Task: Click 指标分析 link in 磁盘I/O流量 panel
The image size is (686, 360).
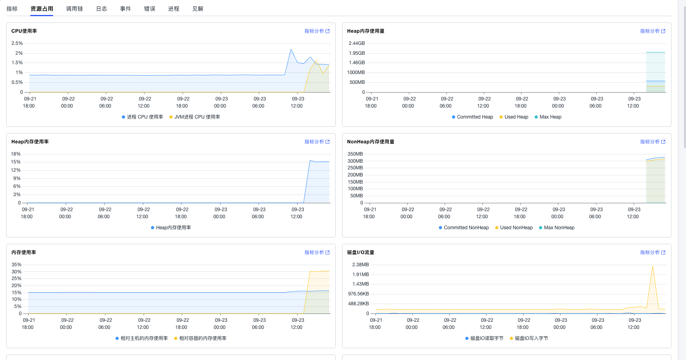Action: [x=650, y=252]
